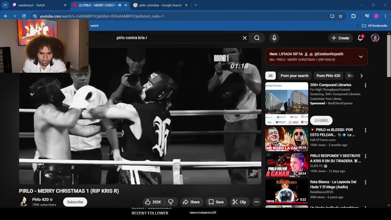Save the video to a playlist
The image size is (391, 220).
[x=216, y=202]
